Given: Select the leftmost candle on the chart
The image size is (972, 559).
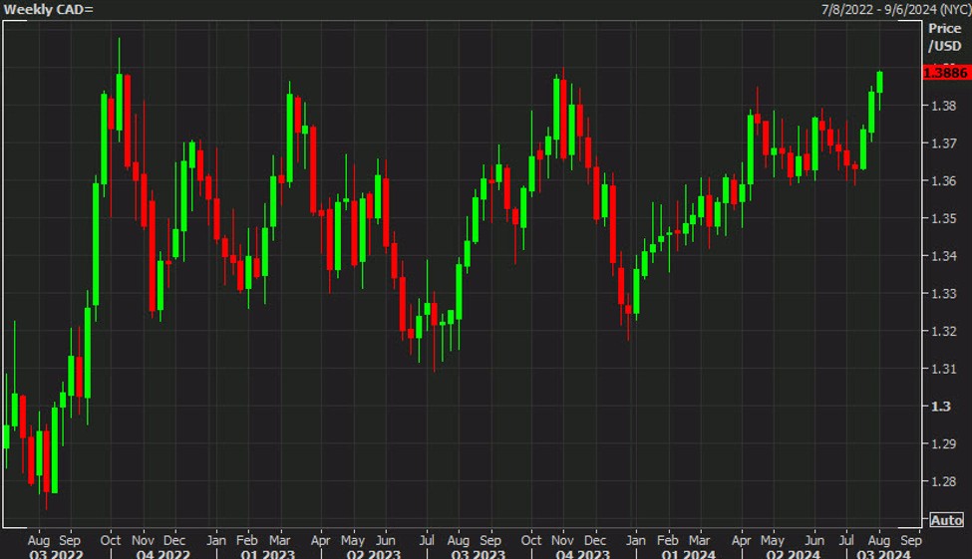Looking at the screenshot, I should 6,436.
